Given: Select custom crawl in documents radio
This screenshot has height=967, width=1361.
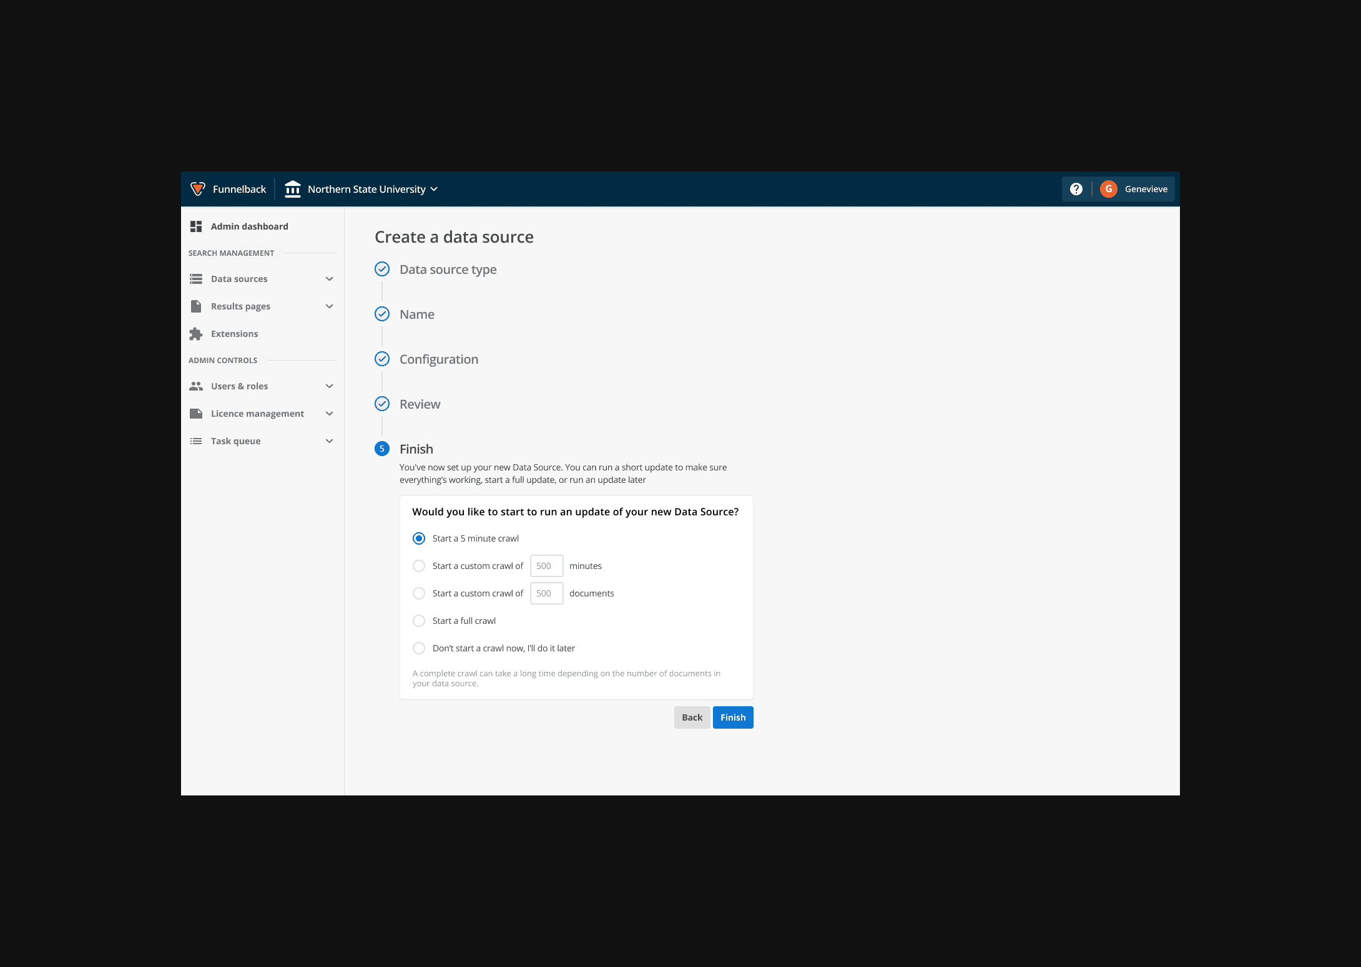Looking at the screenshot, I should click(419, 593).
